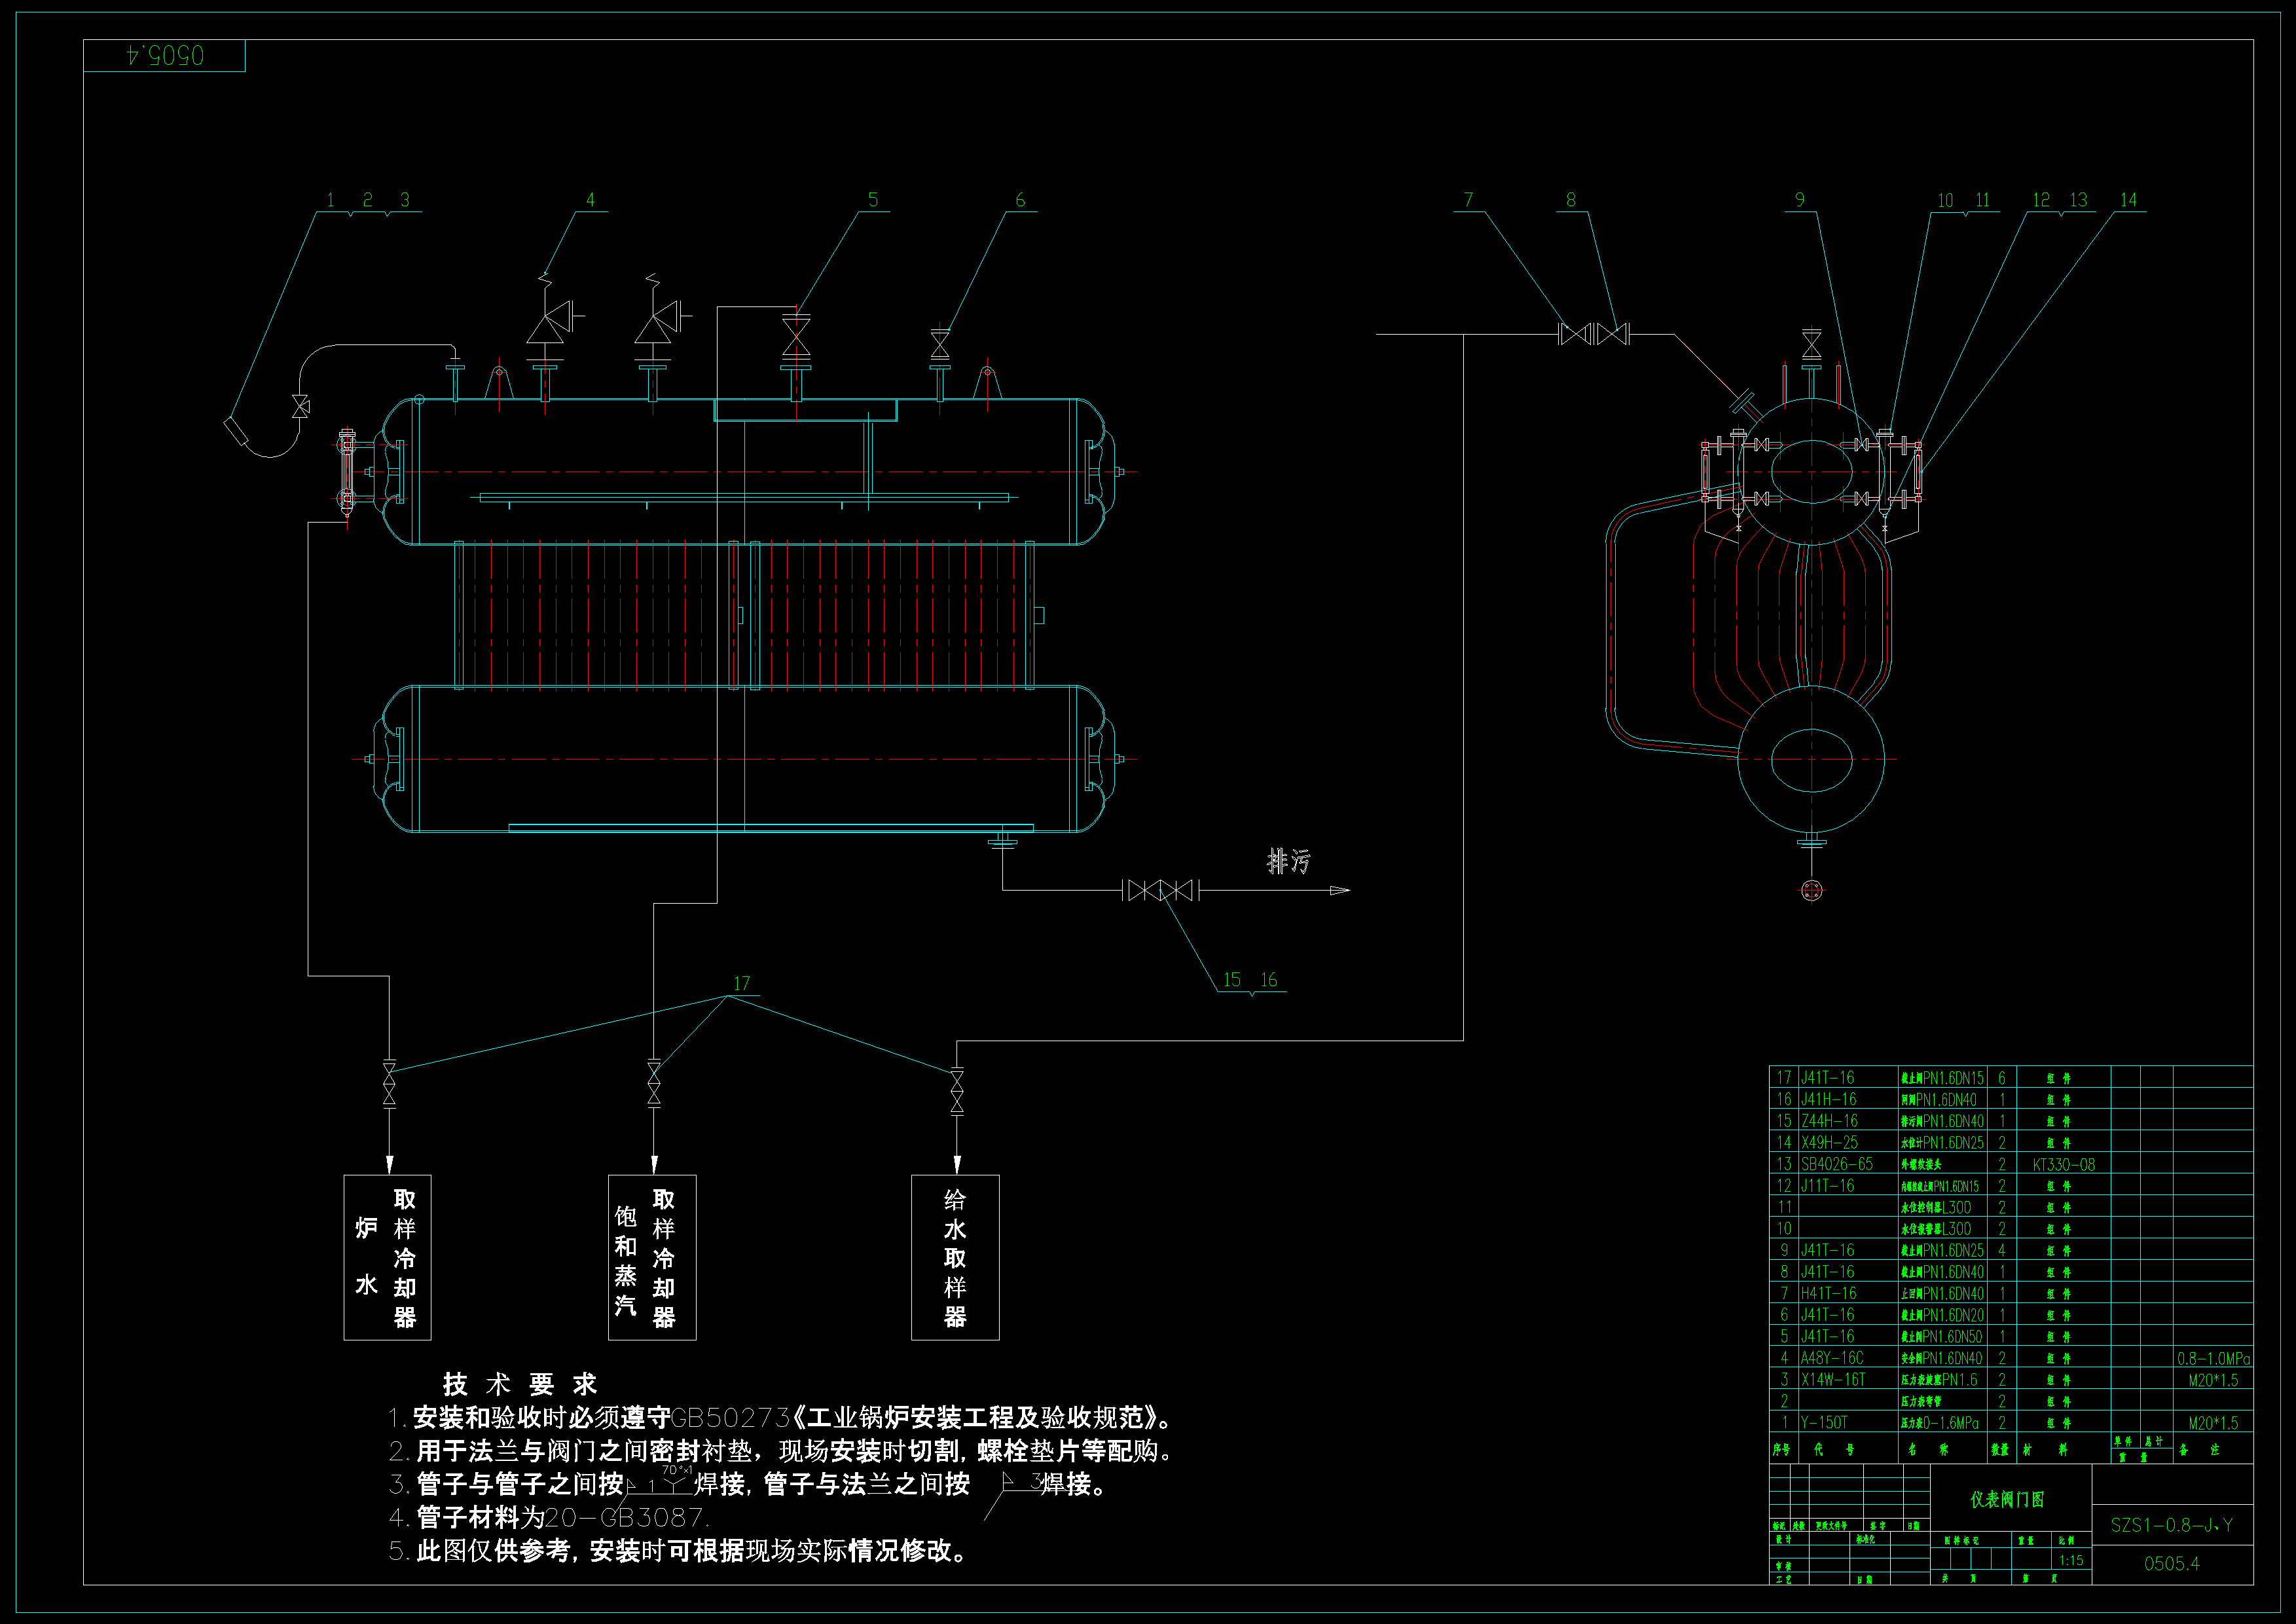The width and height of the screenshot is (2296, 1624).
Task: Click the name cell 压力表旋塞PN1.6
Action: click(x=1939, y=1379)
